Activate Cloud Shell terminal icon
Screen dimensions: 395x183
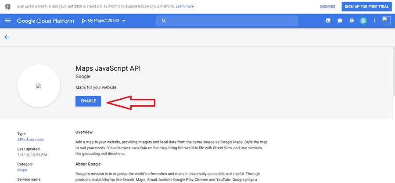[x=328, y=21]
